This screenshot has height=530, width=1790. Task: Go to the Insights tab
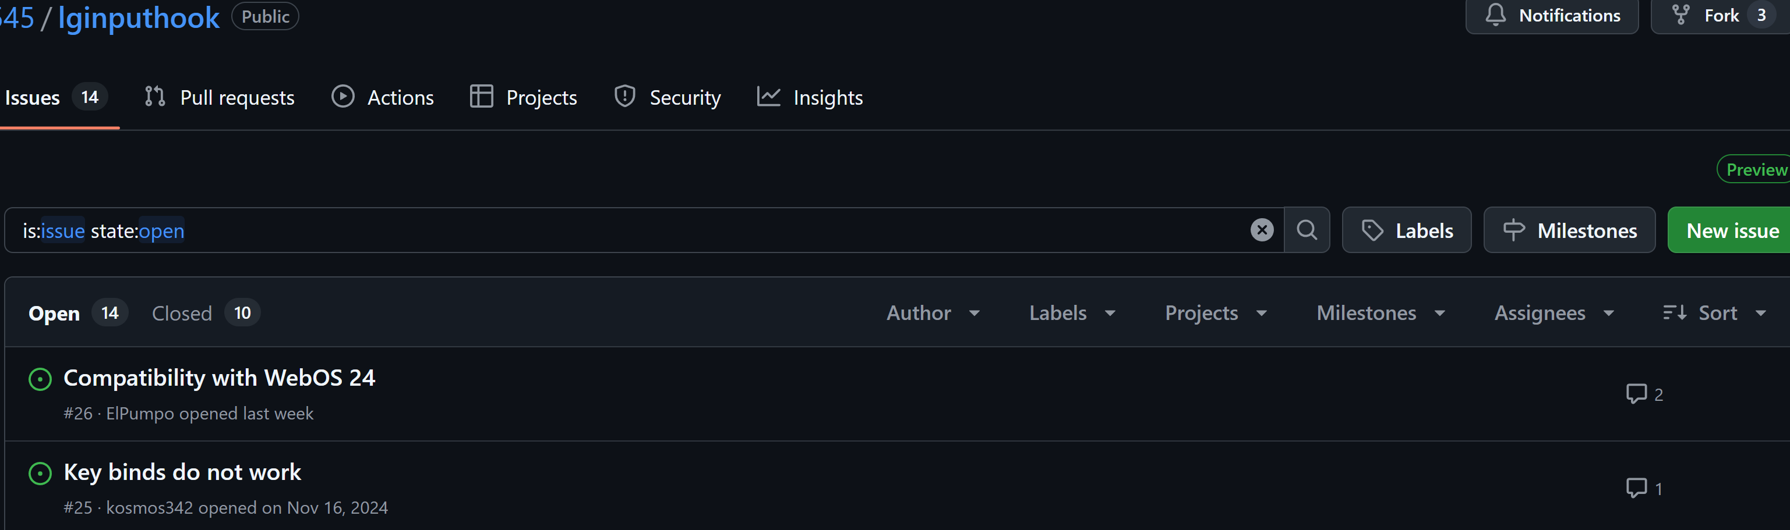[810, 98]
